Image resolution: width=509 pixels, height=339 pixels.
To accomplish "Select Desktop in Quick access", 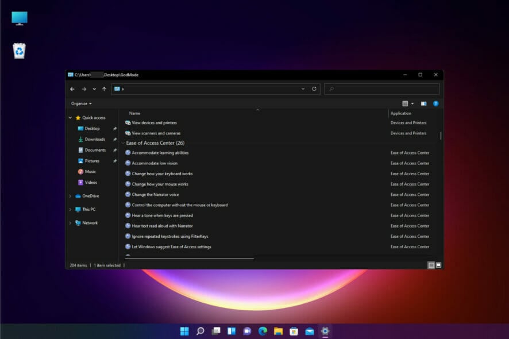I will click(92, 129).
